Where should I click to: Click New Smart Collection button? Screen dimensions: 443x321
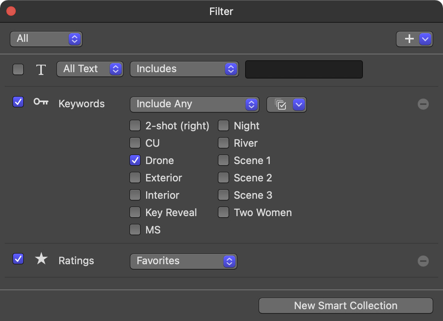346,306
